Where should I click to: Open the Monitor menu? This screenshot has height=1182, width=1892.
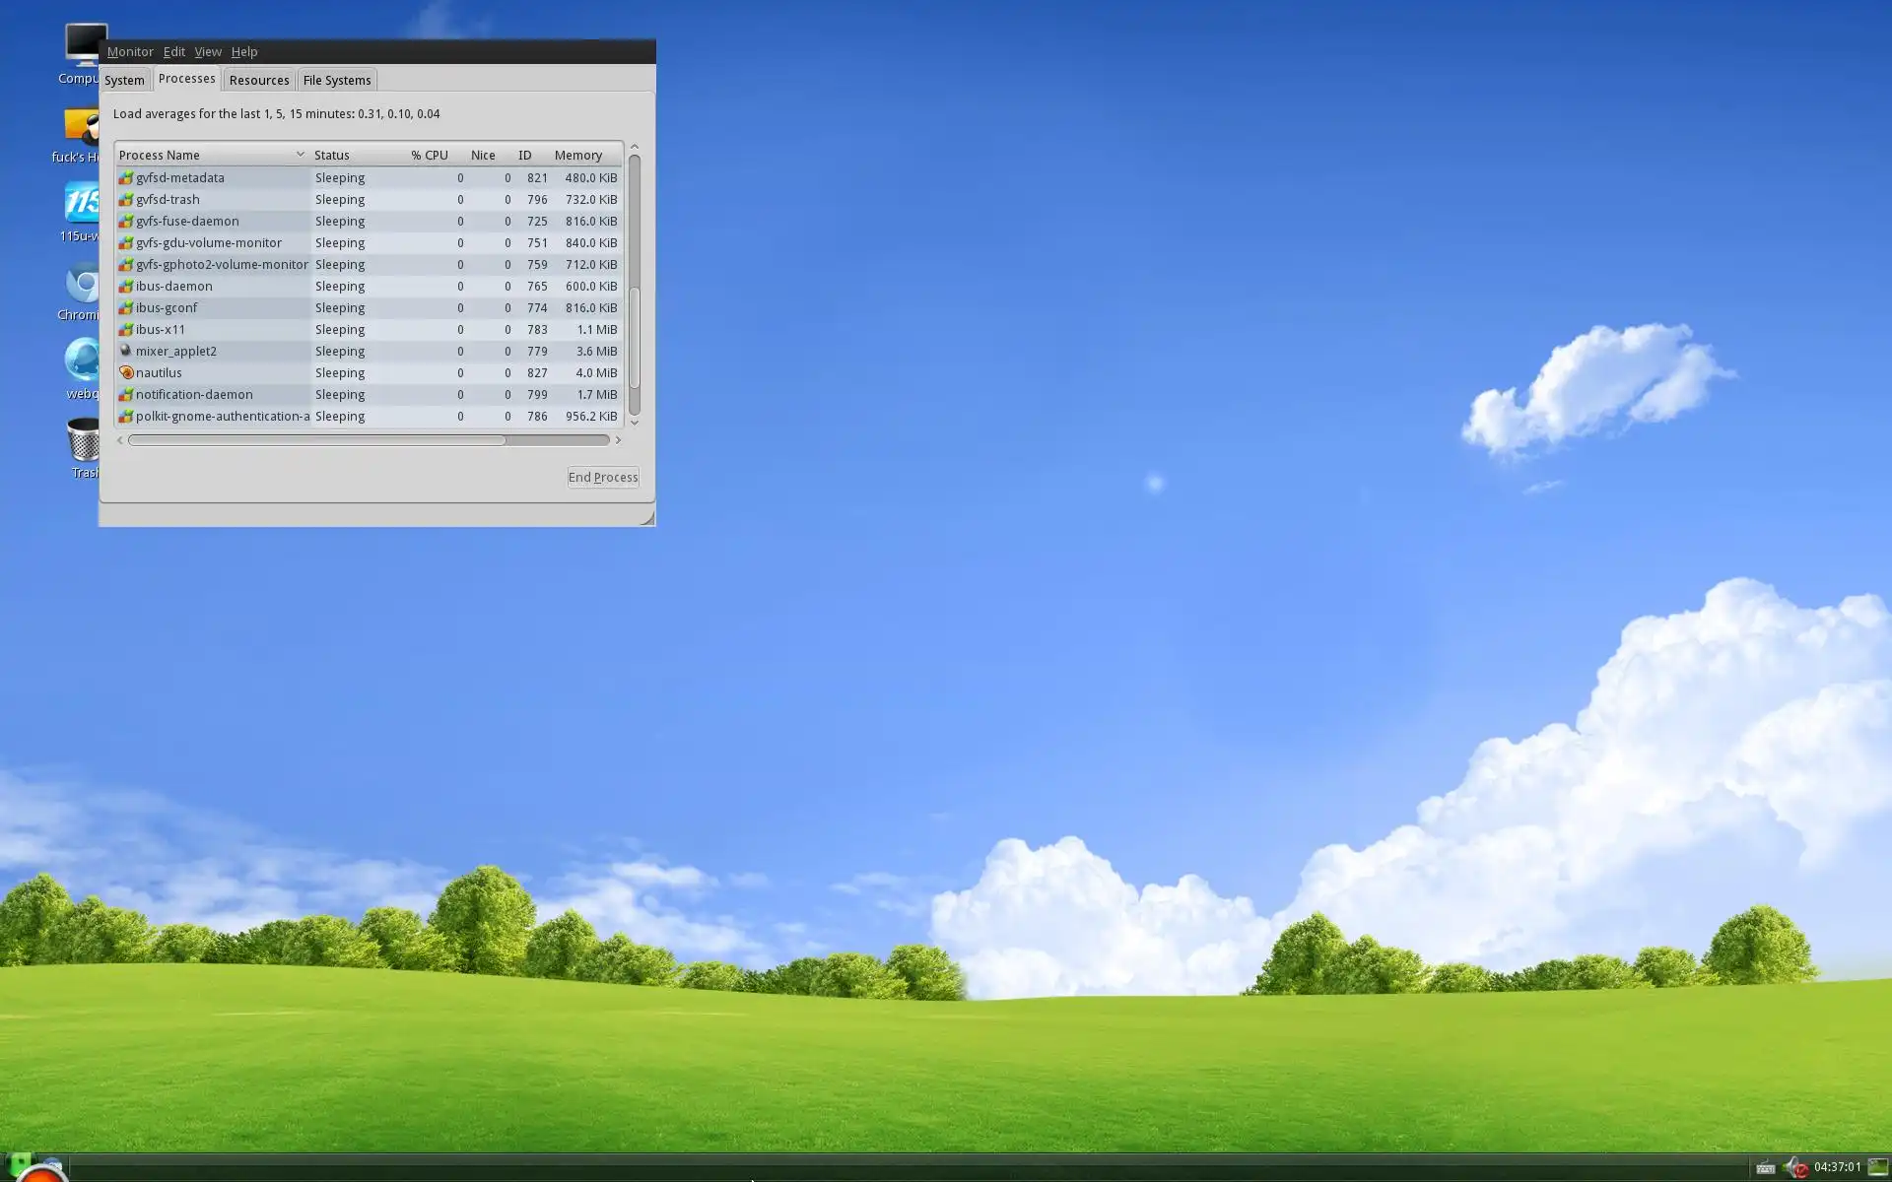130,52
